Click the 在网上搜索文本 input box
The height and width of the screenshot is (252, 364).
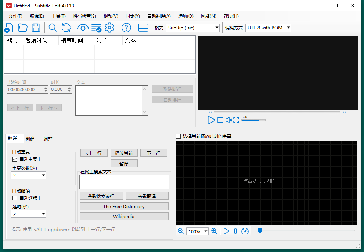point(124,182)
